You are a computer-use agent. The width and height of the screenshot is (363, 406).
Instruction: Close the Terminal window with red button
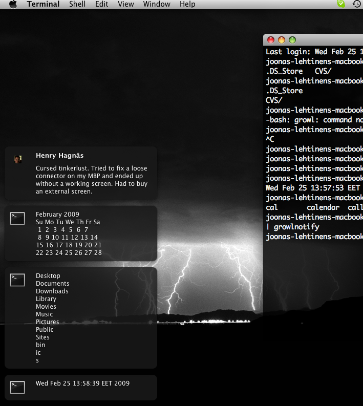271,40
